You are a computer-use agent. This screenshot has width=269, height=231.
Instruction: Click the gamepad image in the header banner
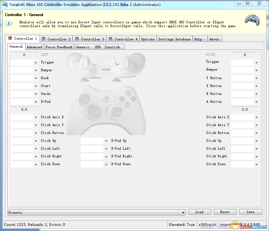click(252, 20)
